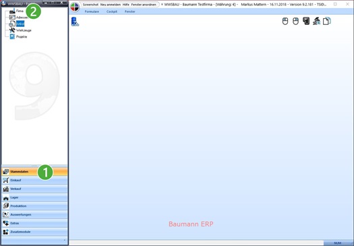The width and height of the screenshot is (354, 246).
Task: Click the left mouse button icon
Action: coord(285,21)
